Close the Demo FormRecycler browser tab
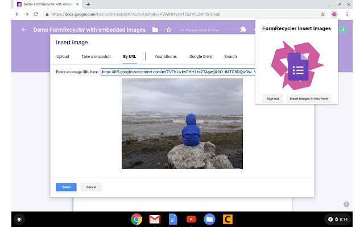 [77, 4]
